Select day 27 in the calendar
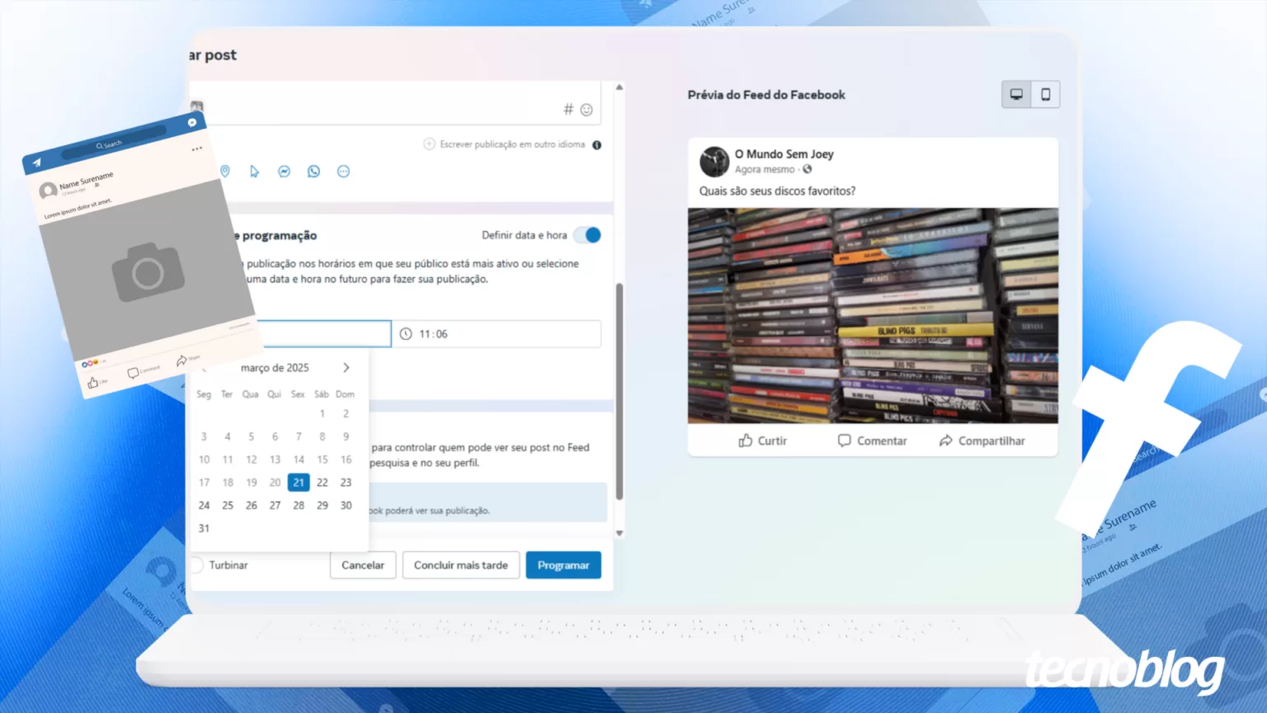The image size is (1267, 713). (275, 505)
